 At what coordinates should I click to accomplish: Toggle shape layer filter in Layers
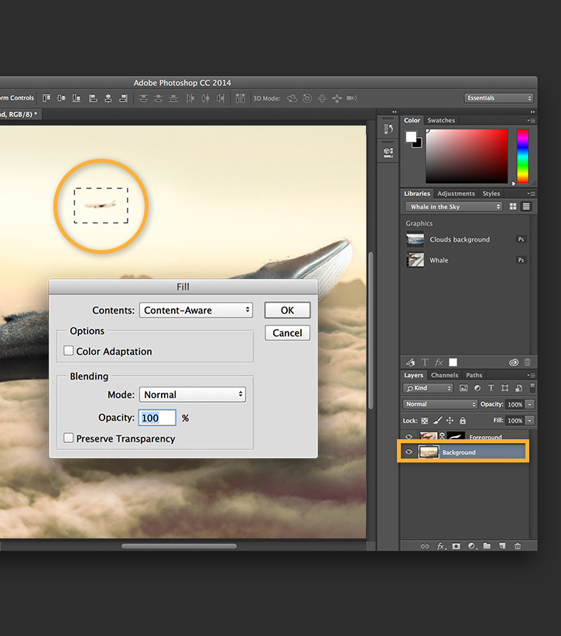click(x=505, y=388)
